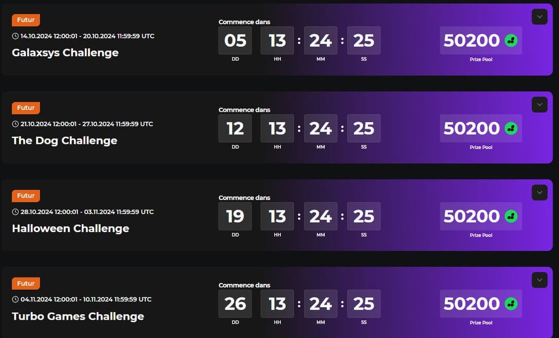This screenshot has width=559, height=338.
Task: Click the 26 days countdown box
Action: coord(235,304)
